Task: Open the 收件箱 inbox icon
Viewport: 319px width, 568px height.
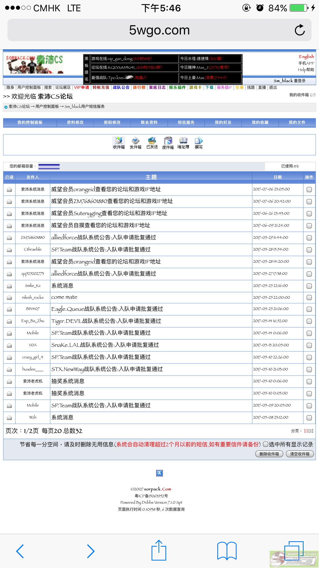Action: pos(119,143)
